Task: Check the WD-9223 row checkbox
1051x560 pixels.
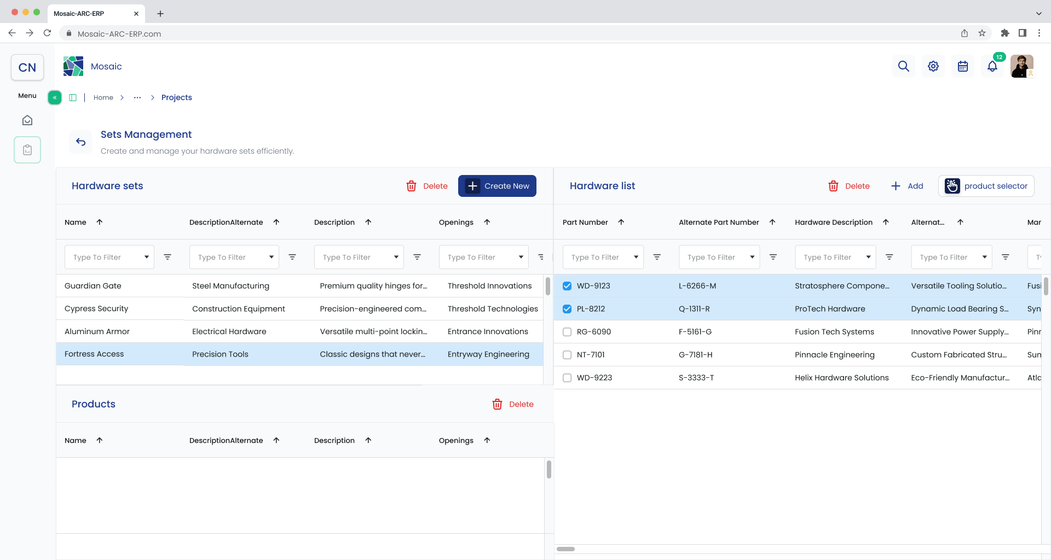Action: (567, 378)
